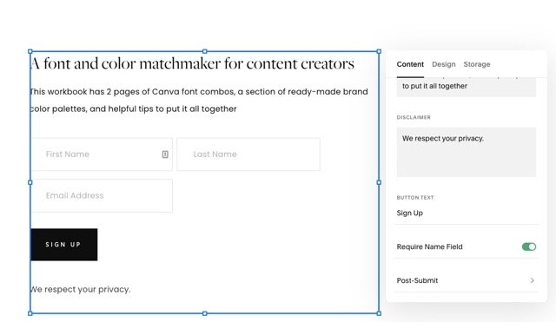Select the heading 'A font and color matchmaker'

[192, 64]
